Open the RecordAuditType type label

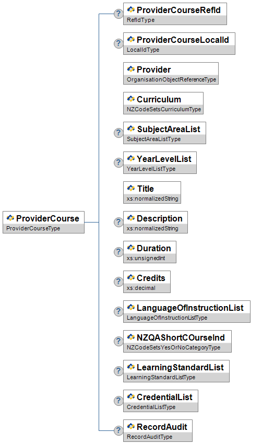(149, 437)
